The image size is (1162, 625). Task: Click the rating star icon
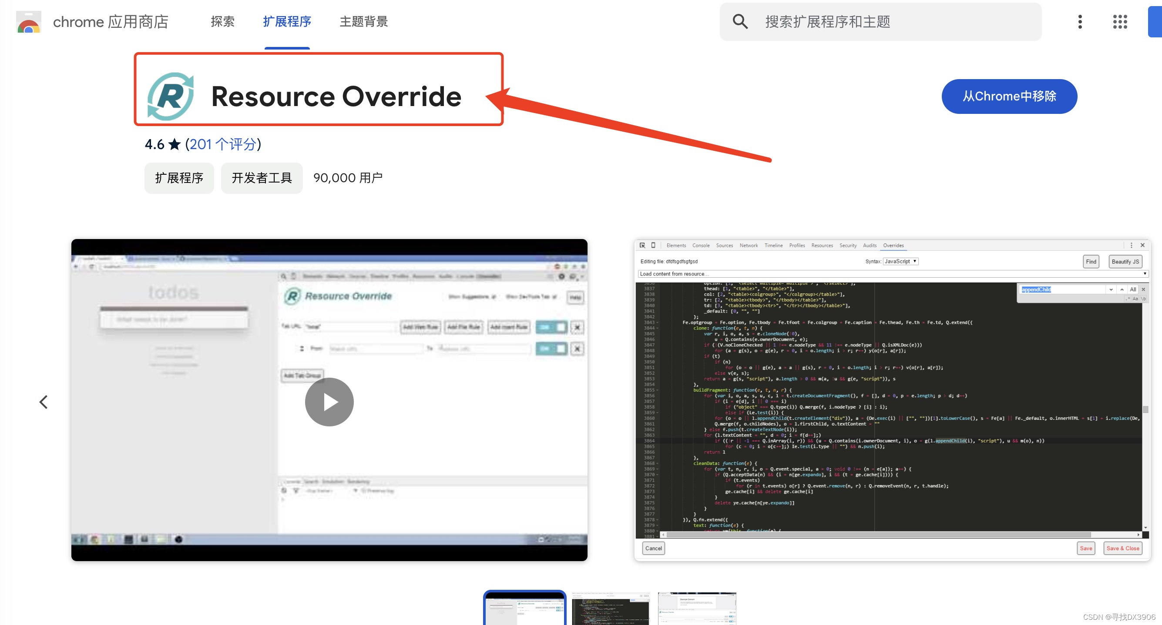(175, 144)
